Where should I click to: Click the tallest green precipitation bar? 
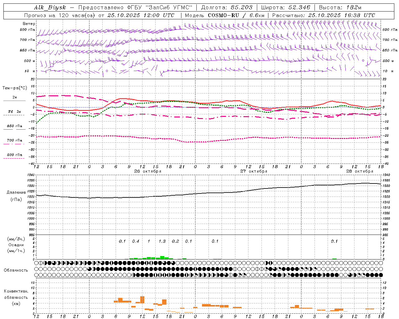click(162, 258)
